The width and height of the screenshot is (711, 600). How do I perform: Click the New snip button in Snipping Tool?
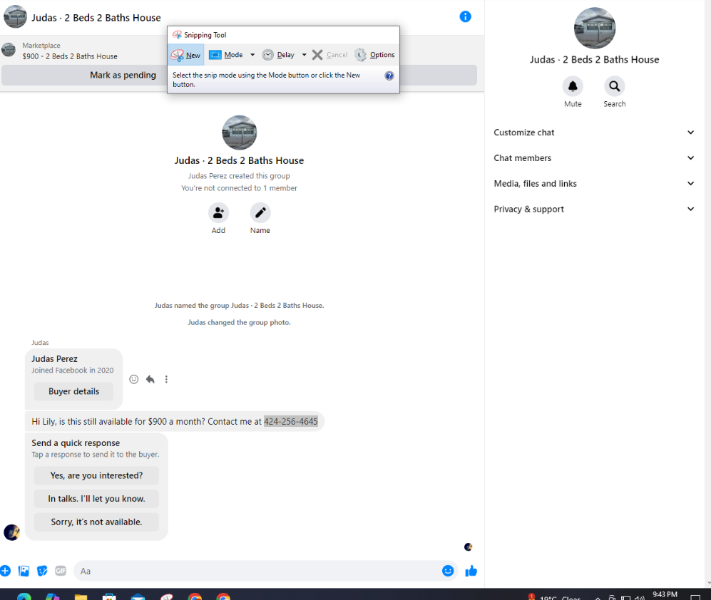[186, 55]
